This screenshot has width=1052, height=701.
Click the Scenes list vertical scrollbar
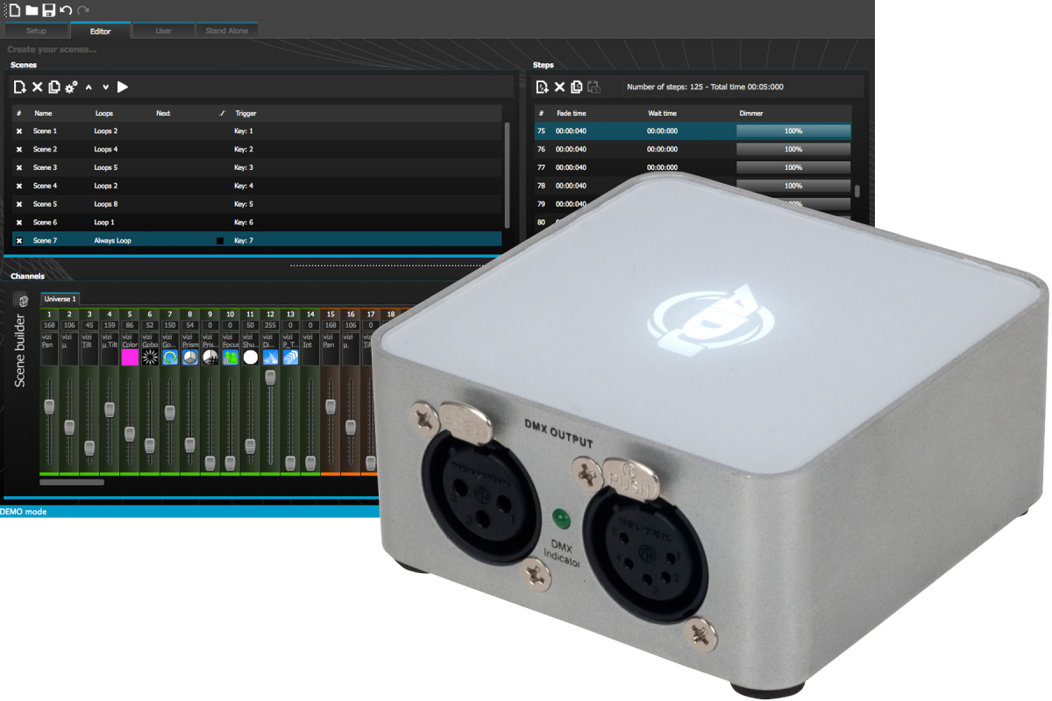coord(507,175)
